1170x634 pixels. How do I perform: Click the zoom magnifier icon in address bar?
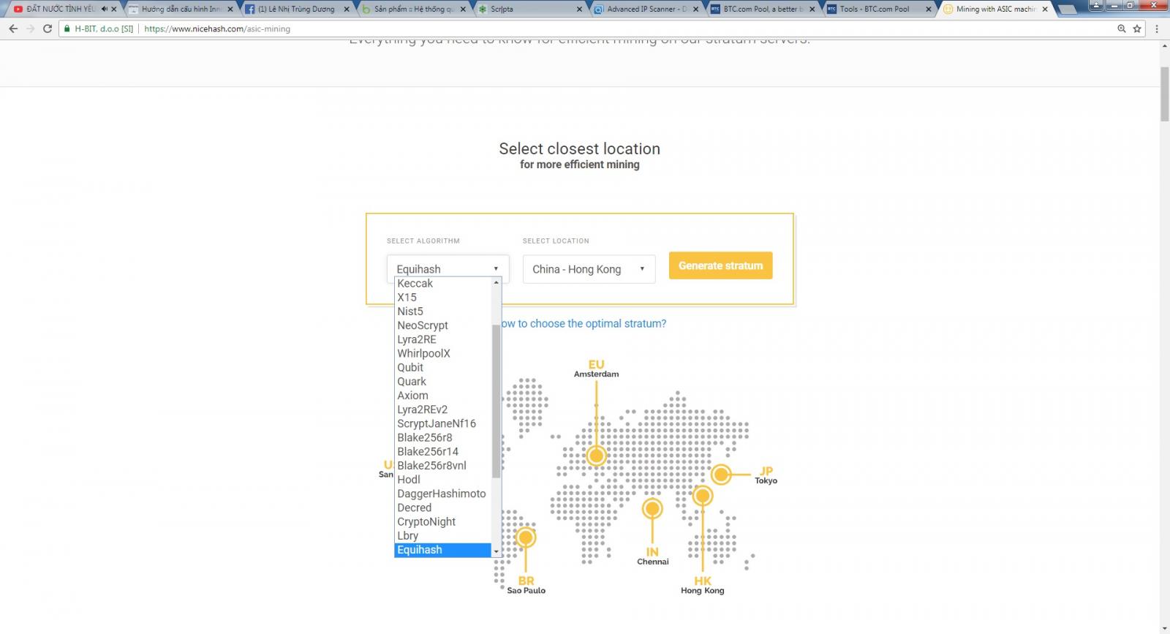tap(1122, 29)
